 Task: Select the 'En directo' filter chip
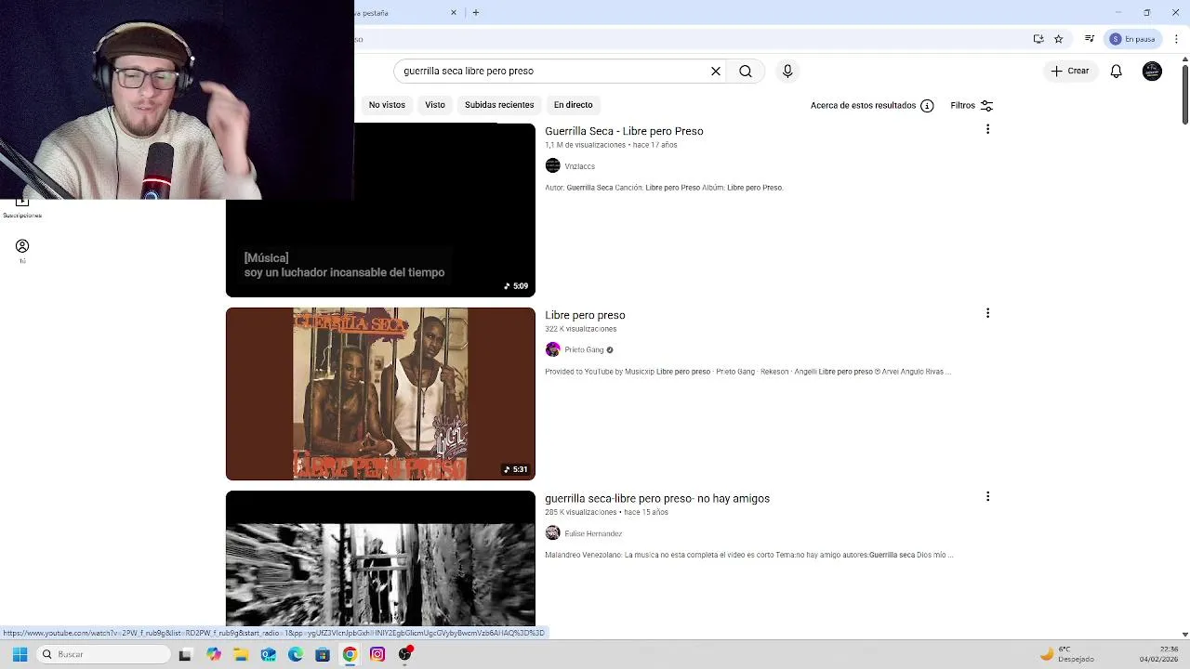[x=573, y=105]
